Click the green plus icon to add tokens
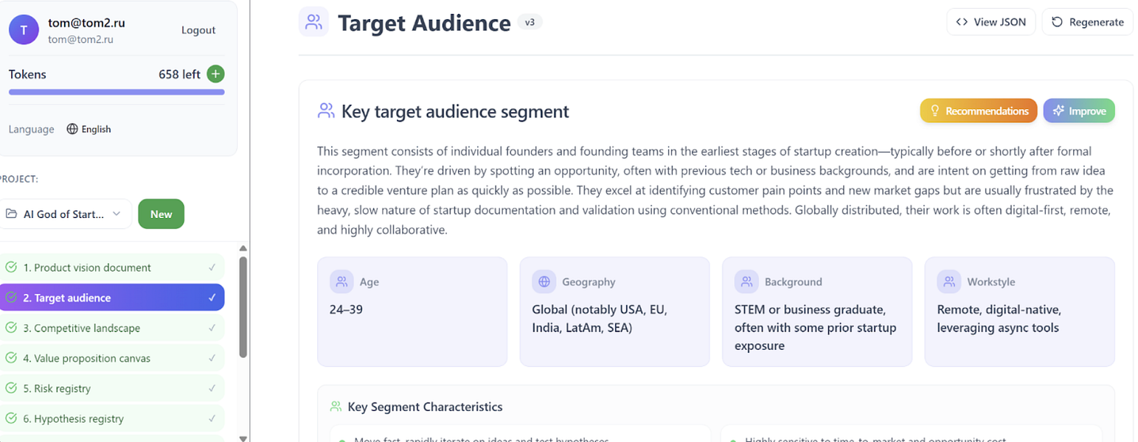 click(215, 74)
